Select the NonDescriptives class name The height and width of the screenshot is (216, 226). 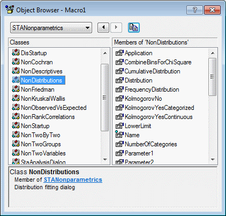[x=42, y=71]
